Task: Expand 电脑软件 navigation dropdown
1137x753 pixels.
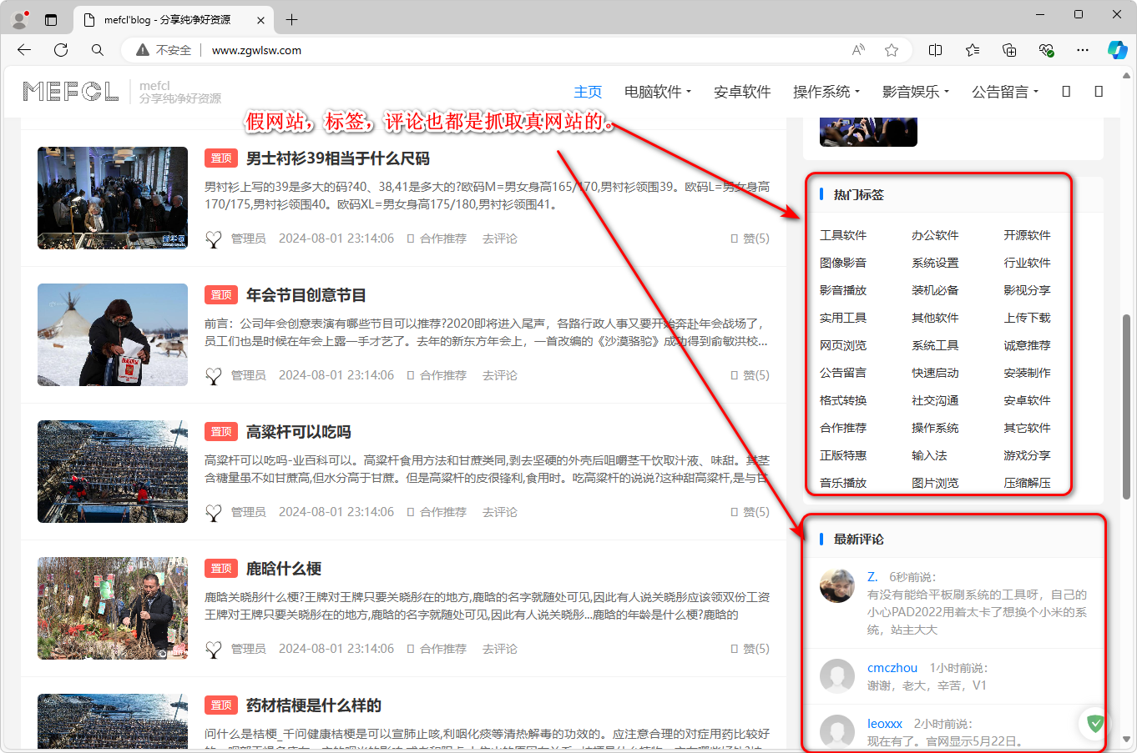Action: [658, 92]
